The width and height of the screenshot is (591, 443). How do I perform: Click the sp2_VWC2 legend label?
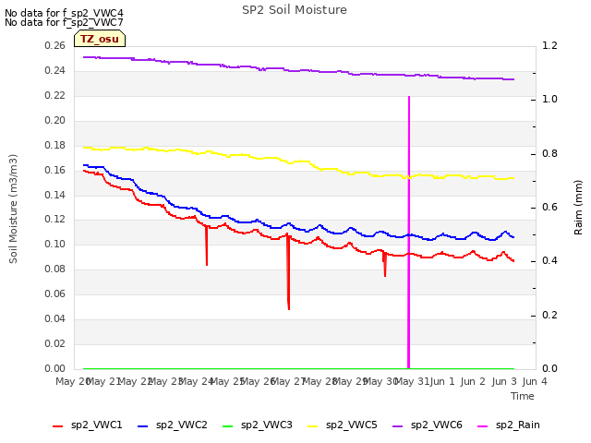(182, 425)
